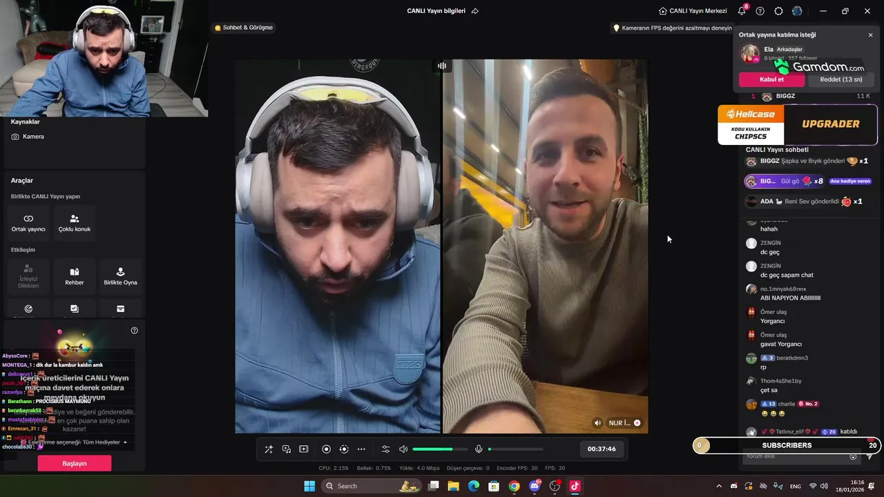Screen dimensions: 884x497
Task: Click beratkdmn3 username in chat
Action: pyautogui.click(x=792, y=358)
